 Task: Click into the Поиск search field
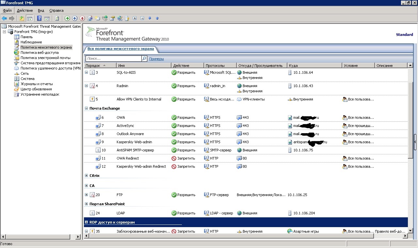(113, 59)
